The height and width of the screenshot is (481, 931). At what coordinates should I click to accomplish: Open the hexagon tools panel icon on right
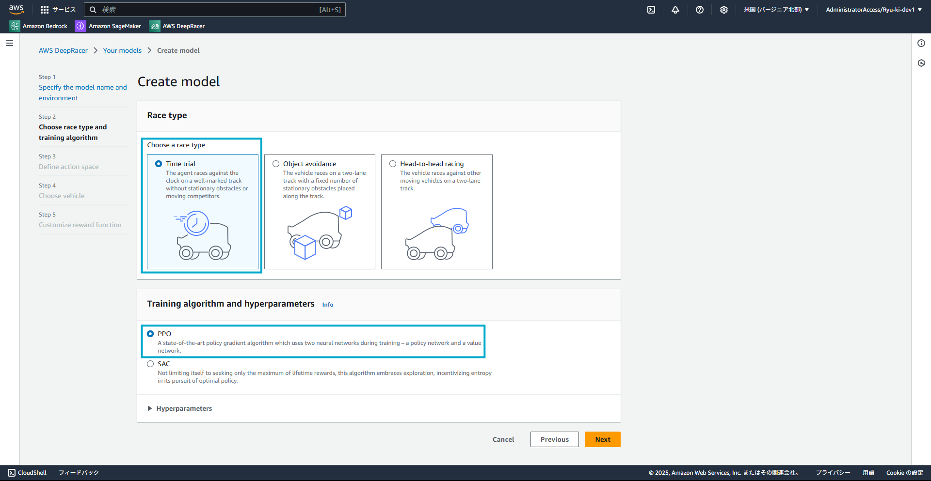[x=921, y=63]
